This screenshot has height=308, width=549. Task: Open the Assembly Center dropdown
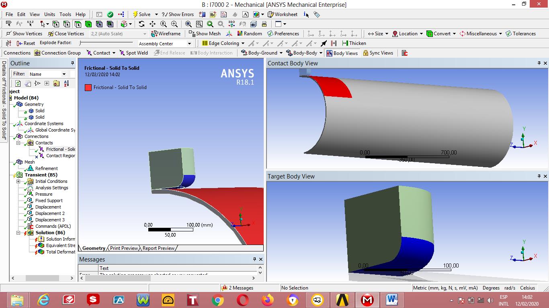[189, 44]
